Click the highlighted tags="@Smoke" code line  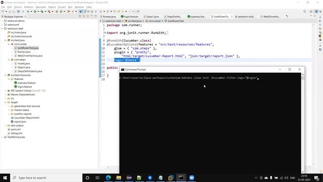pyautogui.click(x=127, y=60)
